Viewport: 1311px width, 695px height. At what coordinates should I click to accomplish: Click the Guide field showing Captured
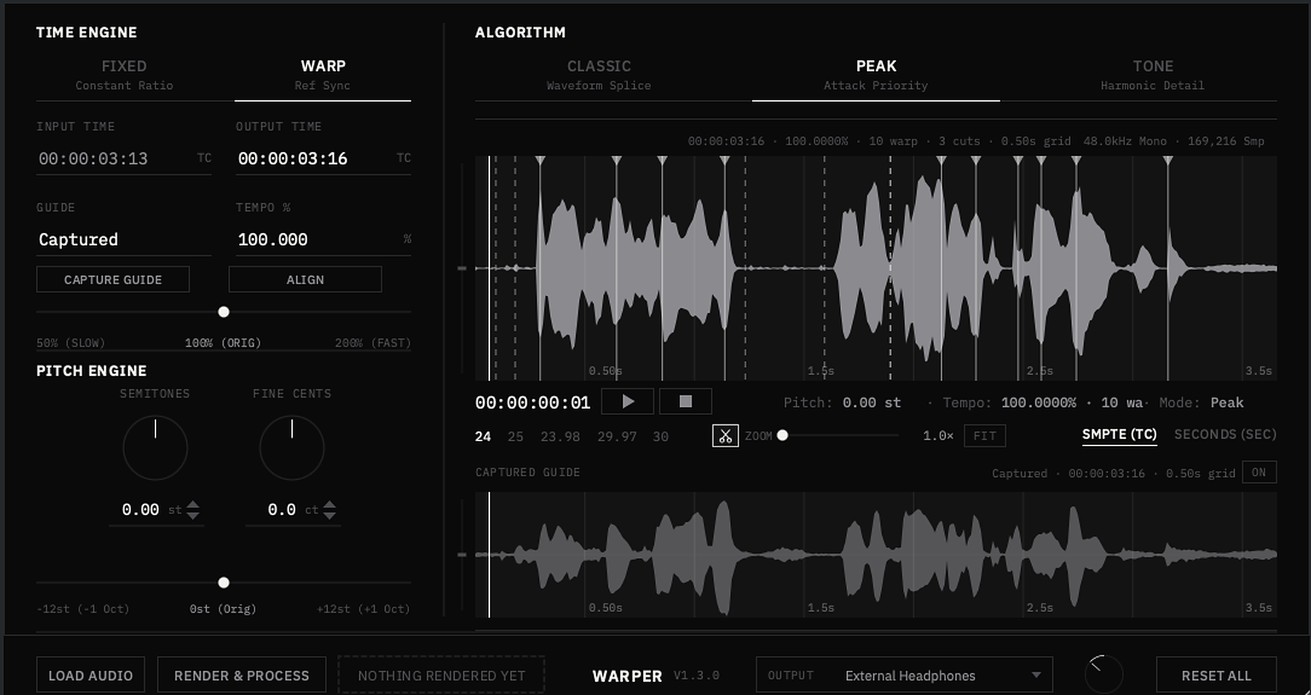click(x=124, y=240)
